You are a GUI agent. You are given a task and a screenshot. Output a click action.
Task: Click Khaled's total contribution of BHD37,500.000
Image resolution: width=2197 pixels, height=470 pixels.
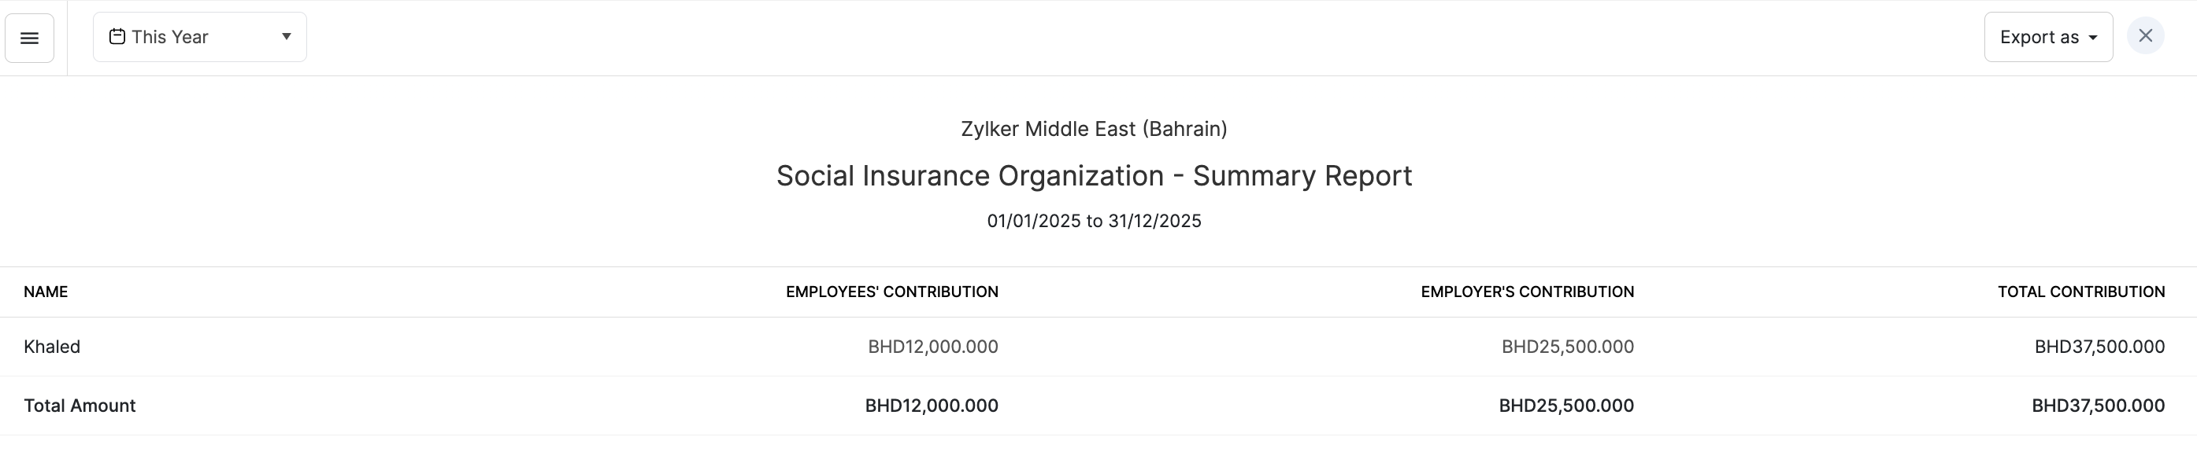pyautogui.click(x=2099, y=347)
